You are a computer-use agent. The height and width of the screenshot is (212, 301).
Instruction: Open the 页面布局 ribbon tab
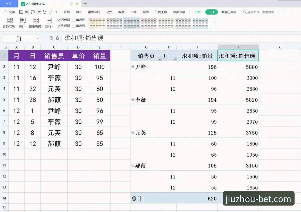coord(94,12)
